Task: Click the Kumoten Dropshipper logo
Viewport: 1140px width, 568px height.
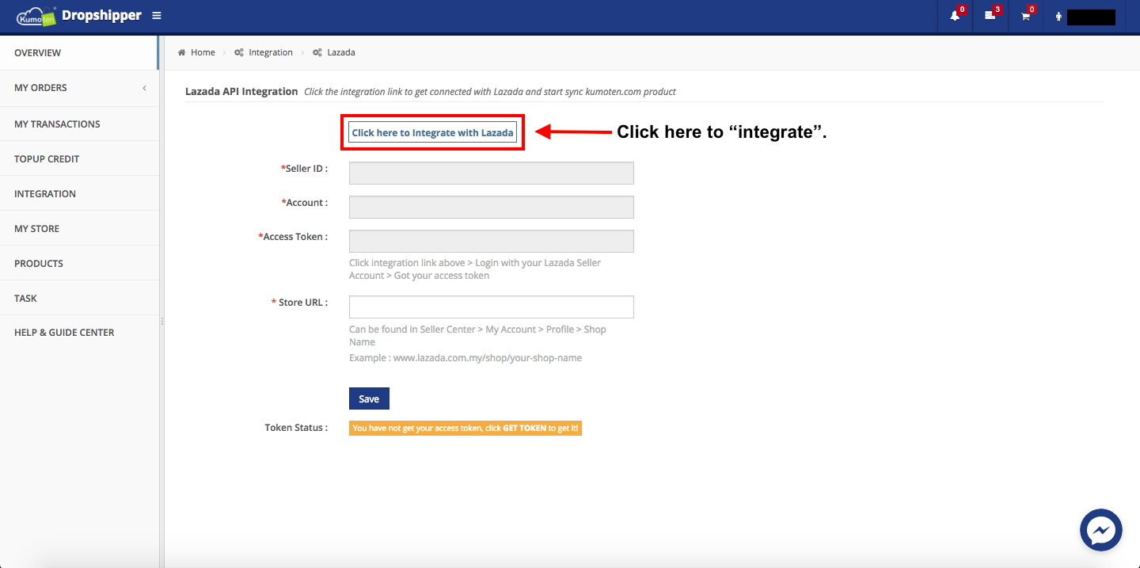Action: coord(78,16)
